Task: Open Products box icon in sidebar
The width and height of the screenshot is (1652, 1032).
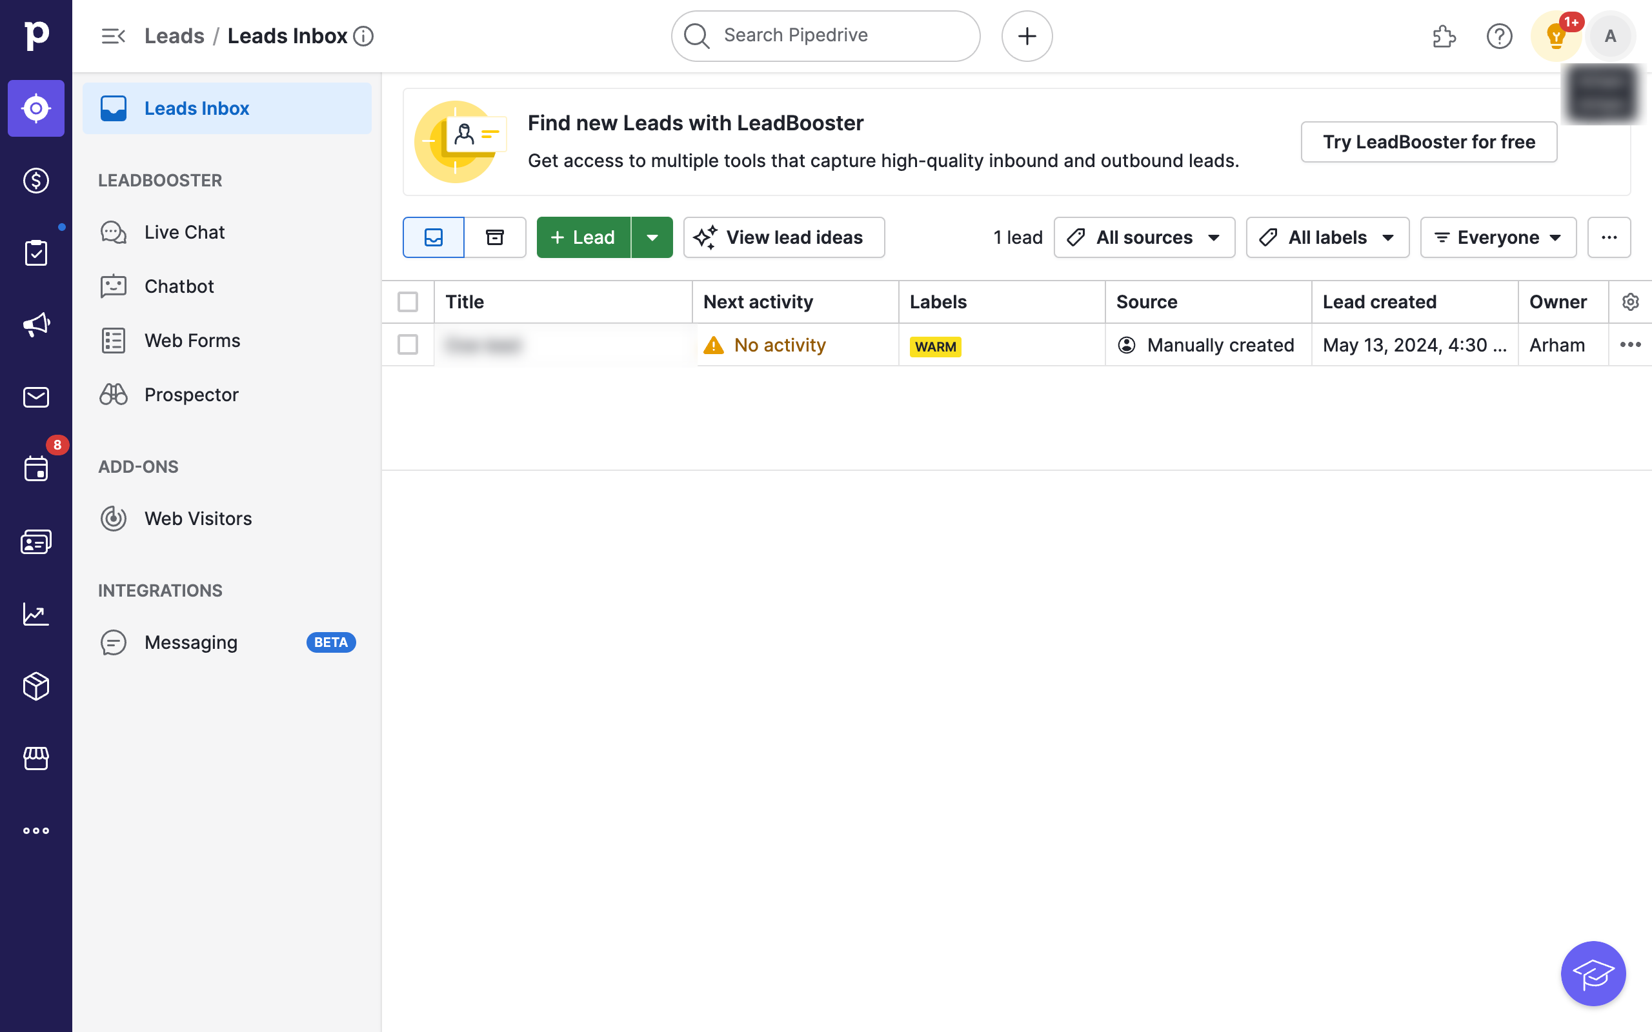Action: pyautogui.click(x=35, y=686)
